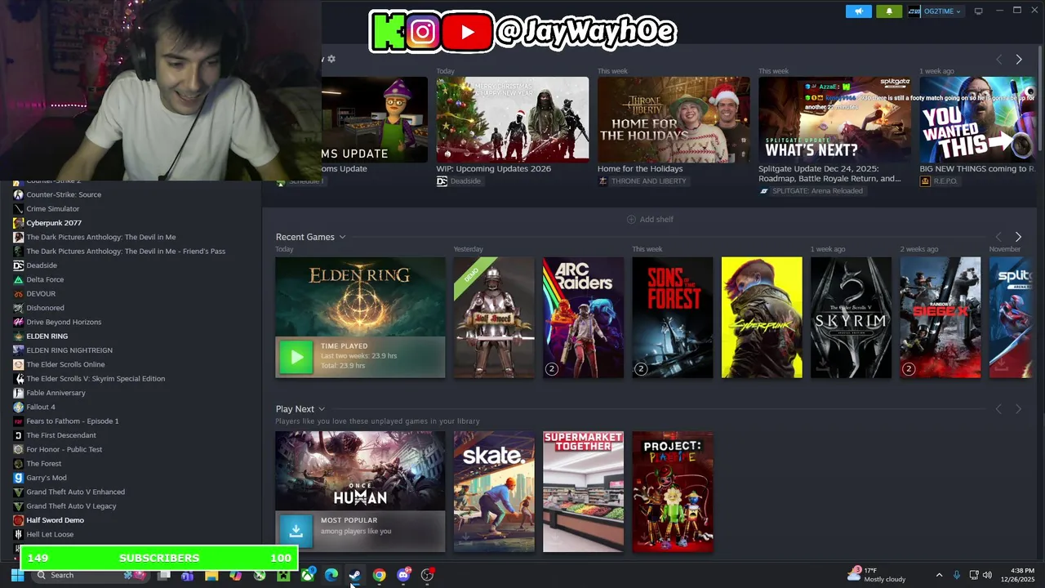The image size is (1045, 588).
Task: Open Steam announcements megaphone button
Action: click(x=858, y=11)
